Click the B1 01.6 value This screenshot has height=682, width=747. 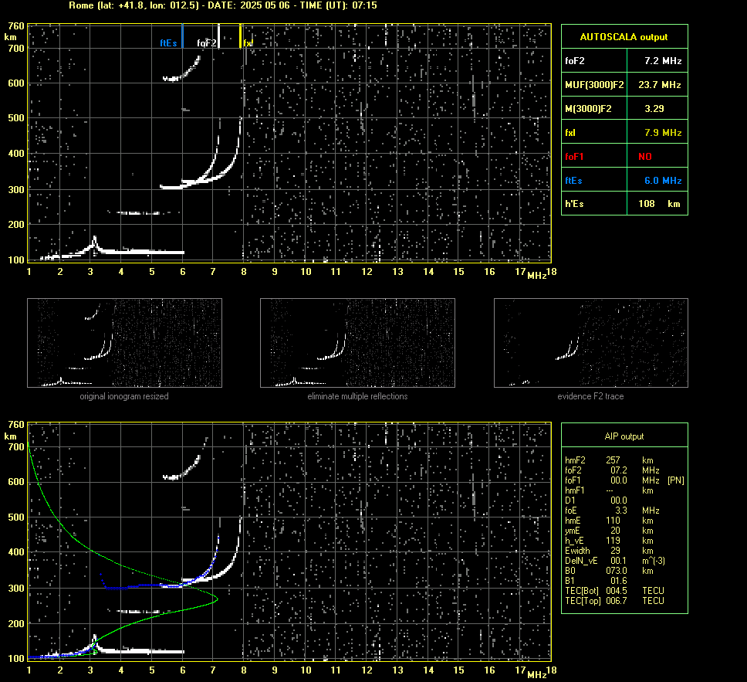tap(619, 580)
